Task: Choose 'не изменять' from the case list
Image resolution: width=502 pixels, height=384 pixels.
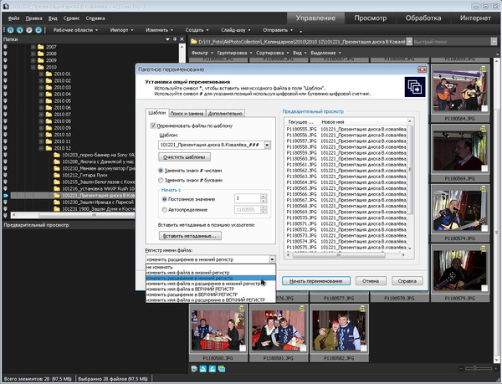Action: 210,267
